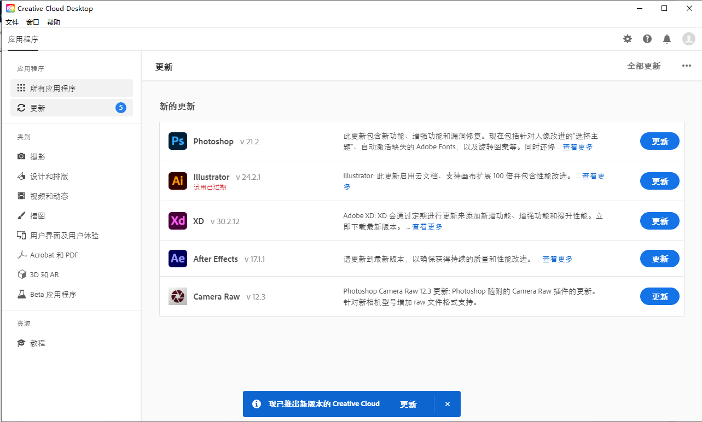Click 查看更多 for After Effects
Viewport: 702px width, 422px height.
pos(558,259)
